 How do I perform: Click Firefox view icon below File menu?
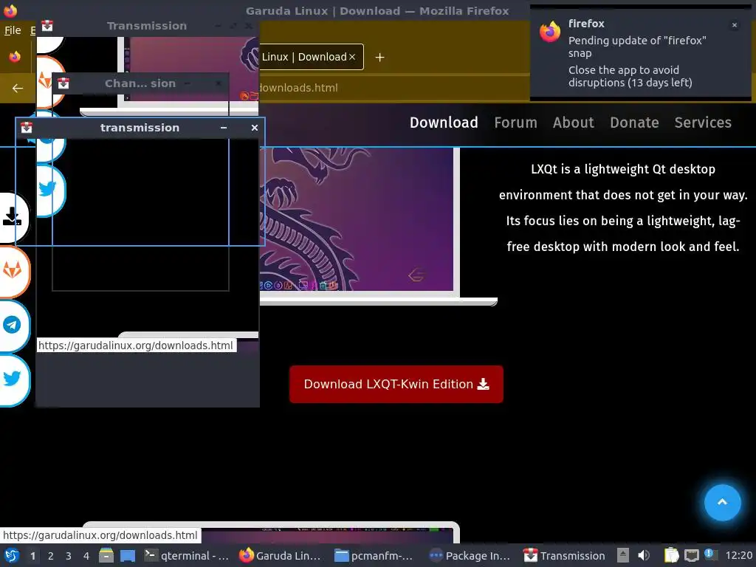click(15, 57)
